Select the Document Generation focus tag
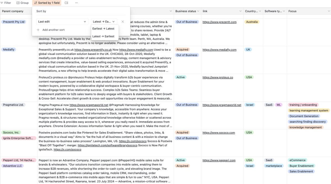Screen dimensions: 331x184 pos(304,116)
